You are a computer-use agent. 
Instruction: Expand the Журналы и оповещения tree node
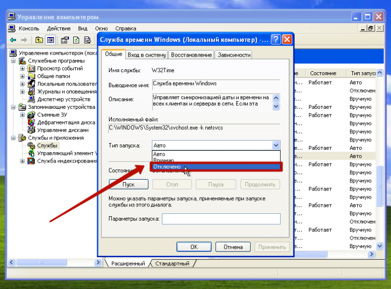tap(22, 92)
